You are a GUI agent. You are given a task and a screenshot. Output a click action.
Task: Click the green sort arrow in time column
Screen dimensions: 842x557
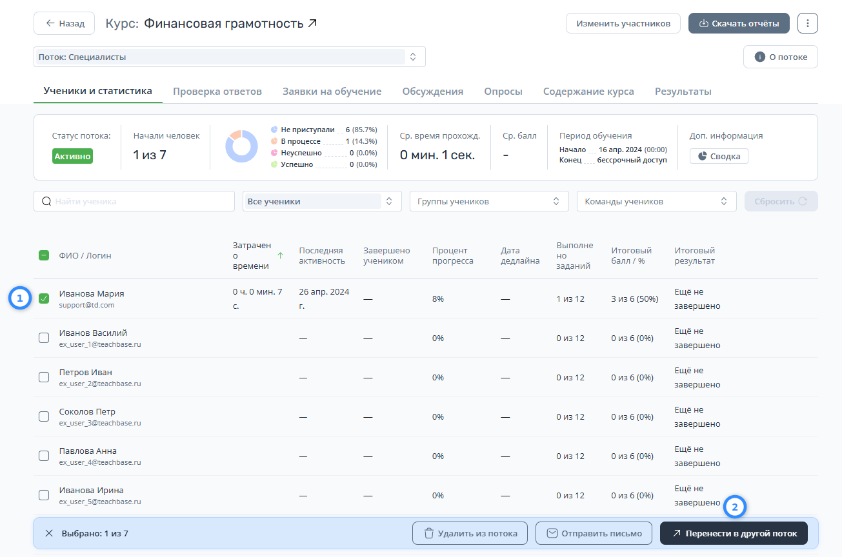coord(280,255)
